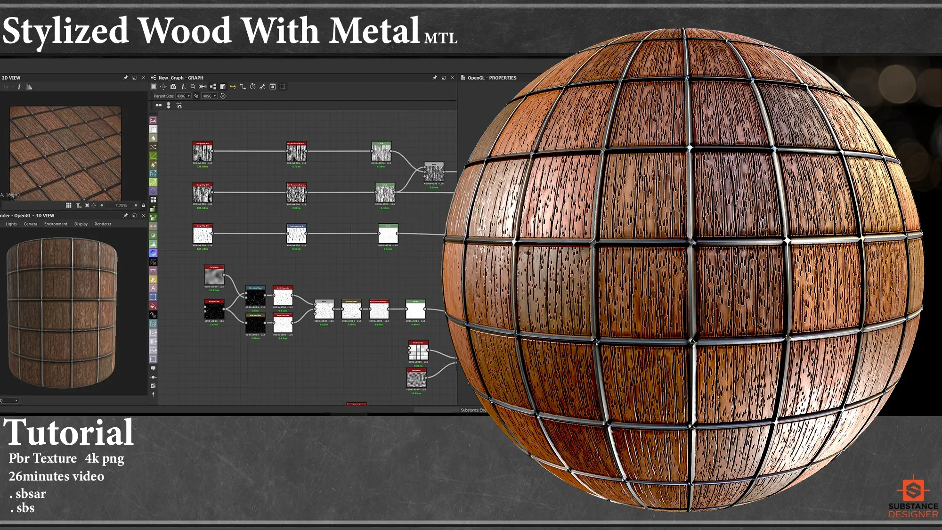
Task: Expand the UV dropdown in 2D View
Action: coord(8,87)
